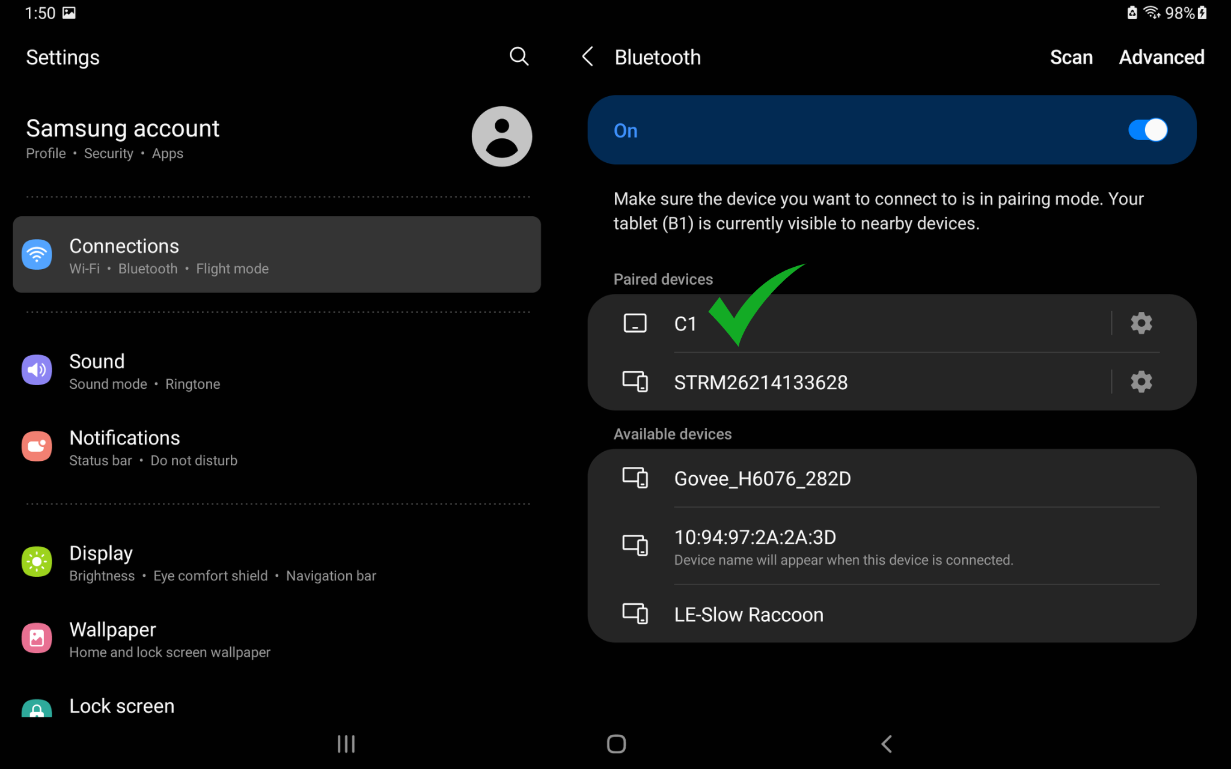Open the Samsung account section

123,138
